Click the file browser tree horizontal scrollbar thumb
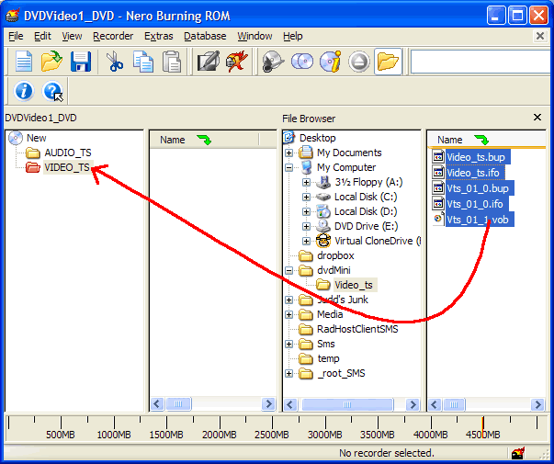Image resolution: width=554 pixels, height=464 pixels. 347,404
